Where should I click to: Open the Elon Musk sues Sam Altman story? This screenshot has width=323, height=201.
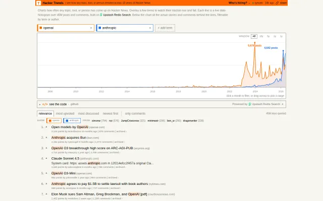click(x=99, y=194)
